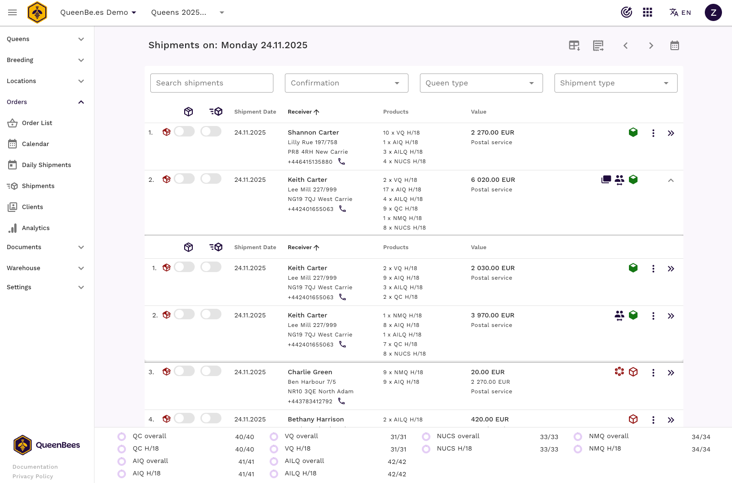This screenshot has height=483, width=732.
Task: Toggle first switch in Shannon Carter row
Action: [184, 132]
